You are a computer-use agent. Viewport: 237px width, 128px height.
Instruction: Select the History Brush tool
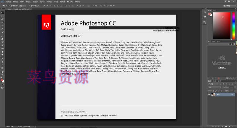(x=2, y=42)
